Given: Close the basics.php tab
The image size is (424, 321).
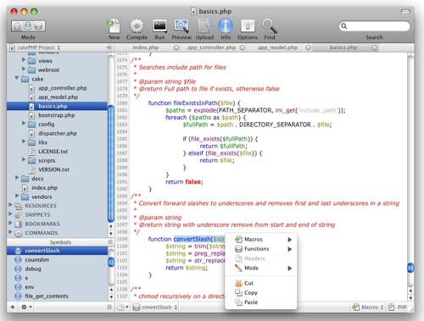Looking at the screenshot, I should [374, 47].
